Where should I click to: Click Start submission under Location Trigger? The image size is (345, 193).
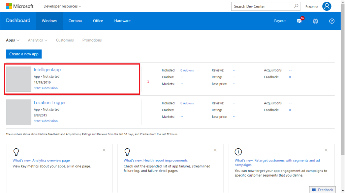(45, 121)
